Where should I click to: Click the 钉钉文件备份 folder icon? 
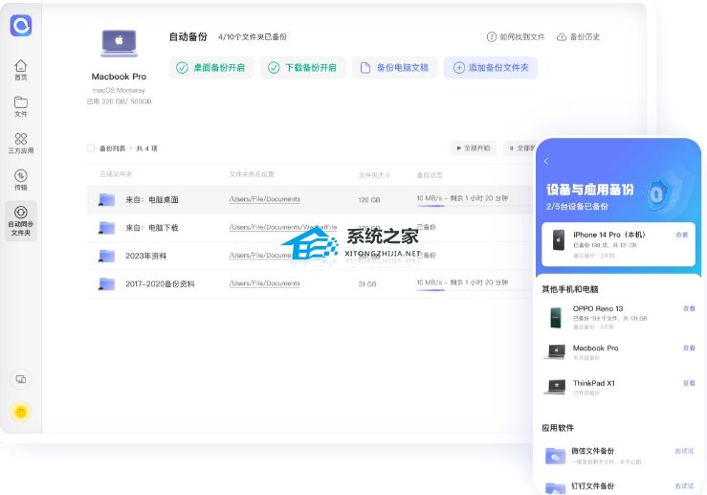pyautogui.click(x=556, y=488)
